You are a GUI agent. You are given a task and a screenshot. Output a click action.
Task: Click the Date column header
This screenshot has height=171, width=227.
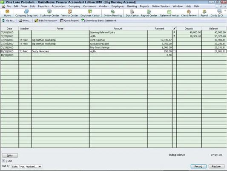[x=9, y=29]
